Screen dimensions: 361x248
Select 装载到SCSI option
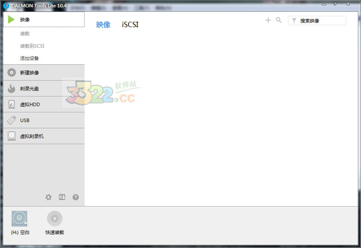point(32,46)
